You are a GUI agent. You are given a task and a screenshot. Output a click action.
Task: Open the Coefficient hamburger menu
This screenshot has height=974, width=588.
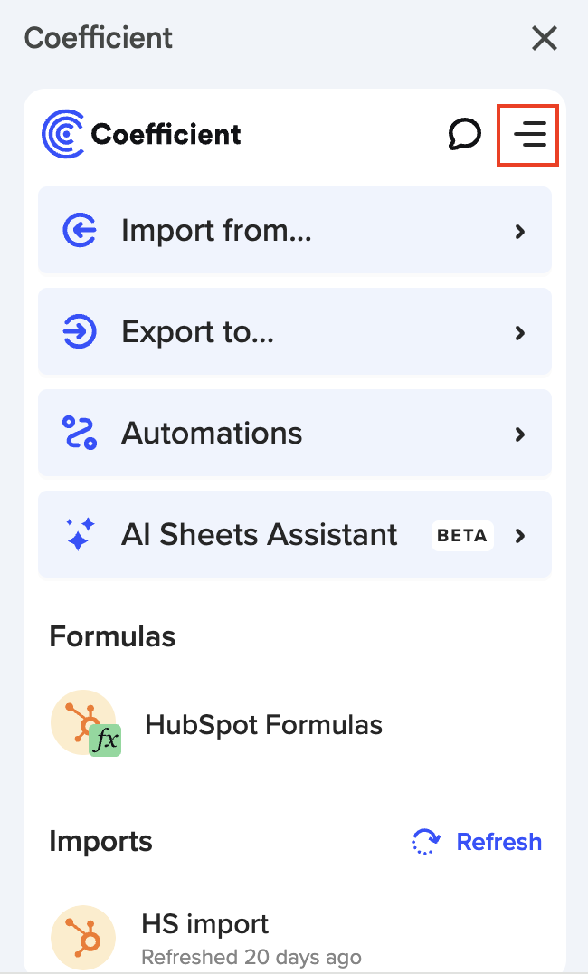(x=528, y=135)
